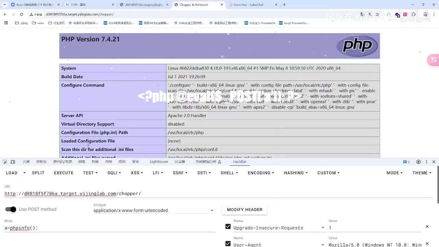Close the Chopper & AntSword tab

(x=222, y=4)
